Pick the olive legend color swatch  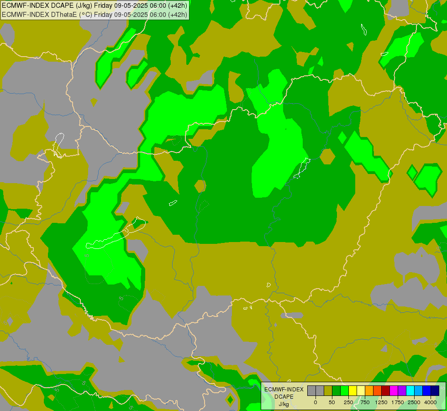click(x=328, y=390)
